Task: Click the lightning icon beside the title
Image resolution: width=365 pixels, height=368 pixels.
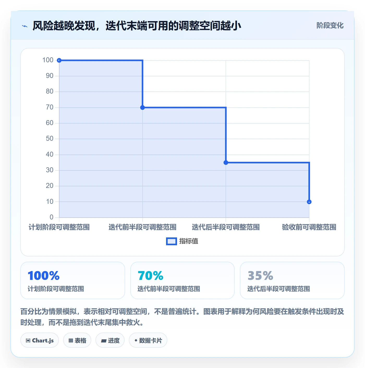Action: 25,26
